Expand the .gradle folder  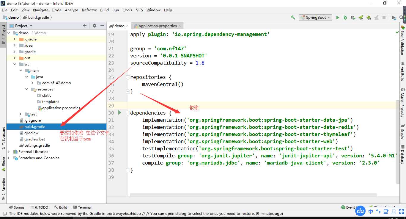click(x=15, y=39)
